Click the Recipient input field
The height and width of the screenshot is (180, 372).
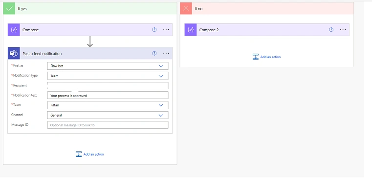point(108,85)
